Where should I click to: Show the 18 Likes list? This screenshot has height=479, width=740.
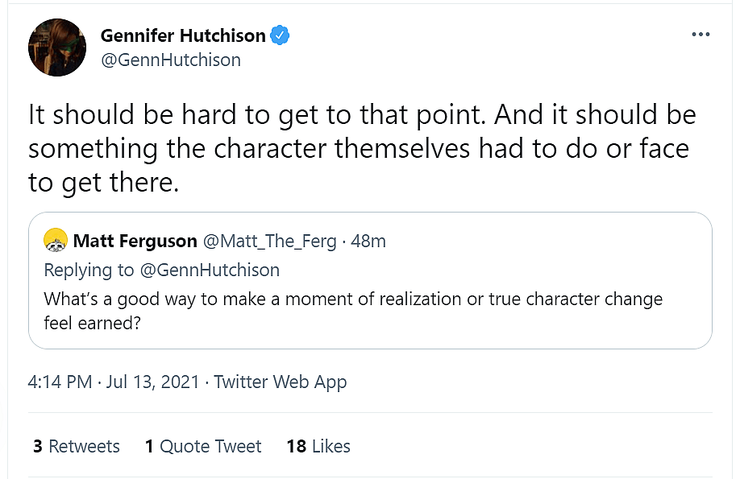318,446
